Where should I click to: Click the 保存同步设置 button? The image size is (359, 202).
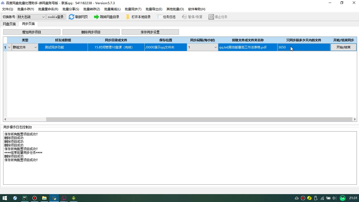tap(150, 32)
